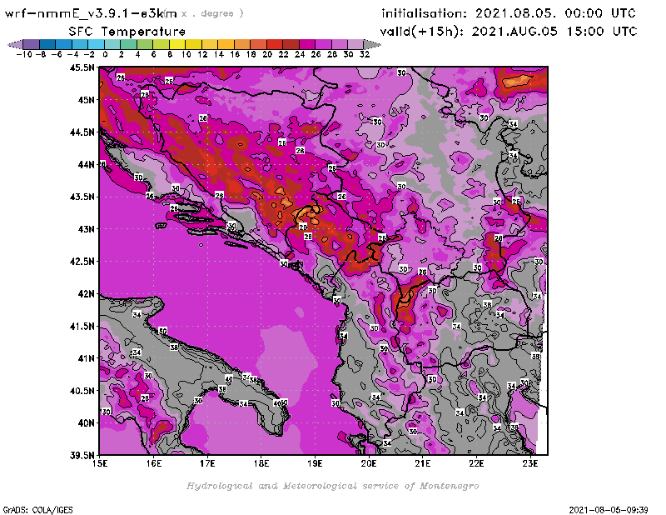The image size is (666, 515).
Task: Click the '-10' tick label under the legend
Action: coord(24,54)
